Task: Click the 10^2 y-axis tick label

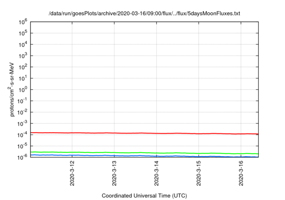Action: pyautogui.click(x=23, y=67)
